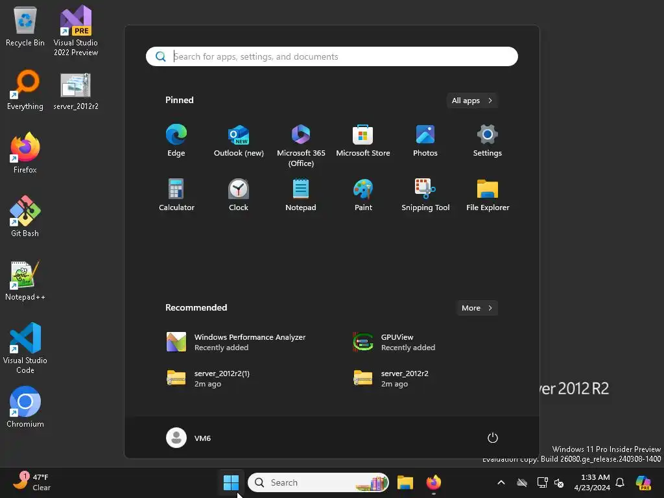Focus the Start menu search field
Image resolution: width=664 pixels, height=498 pixels.
tap(331, 56)
